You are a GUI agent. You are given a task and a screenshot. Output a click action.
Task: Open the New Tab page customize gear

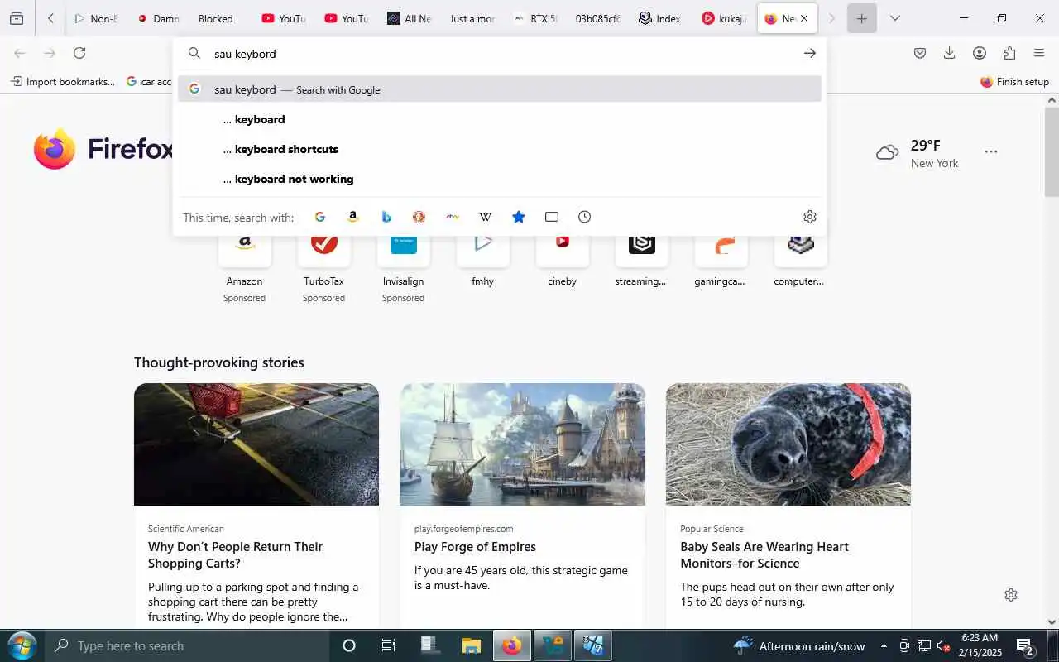pyautogui.click(x=1011, y=595)
